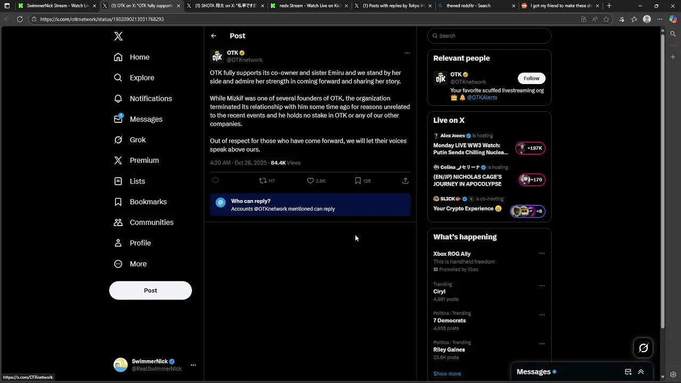Image resolution: width=681 pixels, height=383 pixels.
Task: Open Your Crypto Experience space
Action: click(x=489, y=205)
